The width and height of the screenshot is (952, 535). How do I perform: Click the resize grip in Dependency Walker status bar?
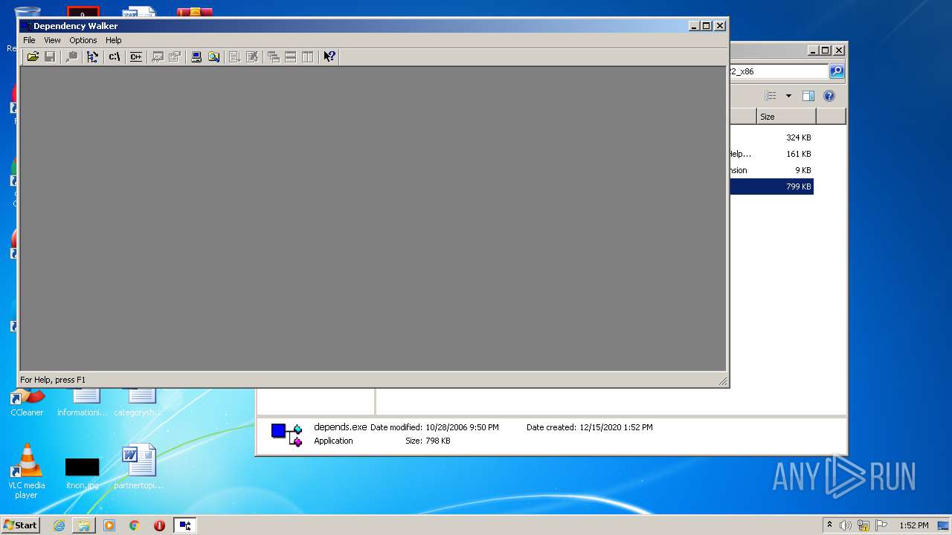[722, 380]
